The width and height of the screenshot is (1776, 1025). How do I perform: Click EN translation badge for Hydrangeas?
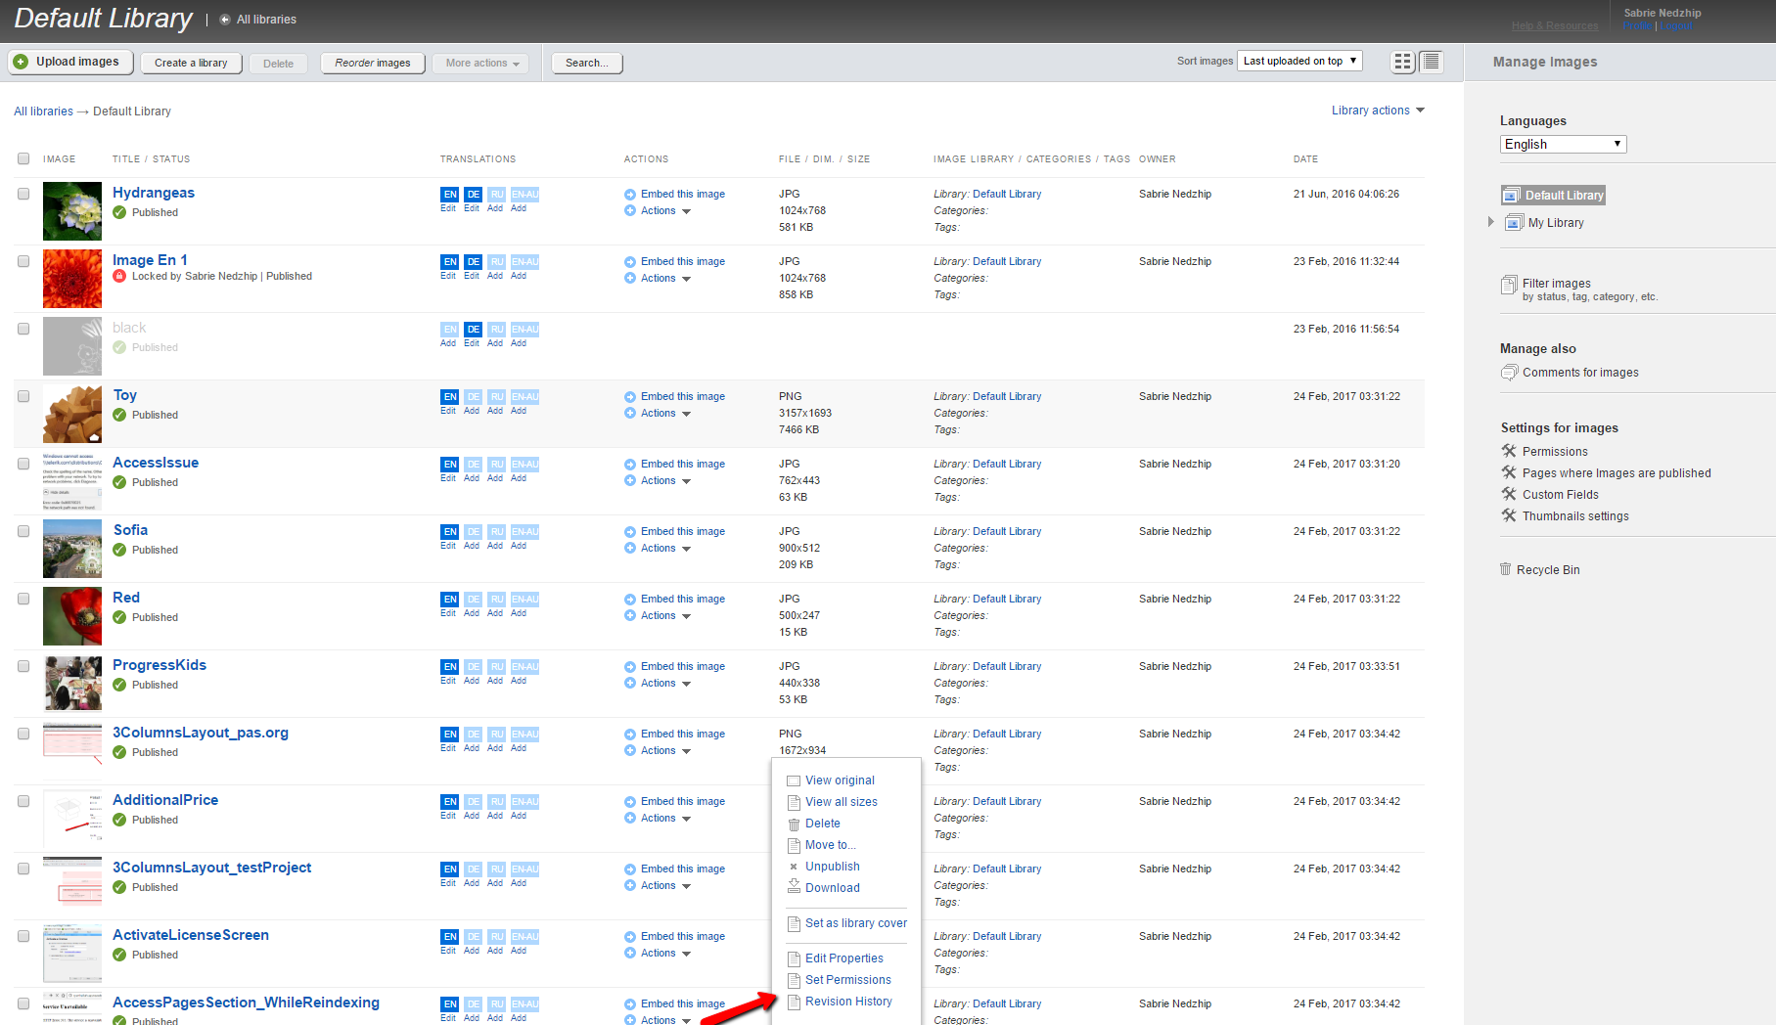(450, 195)
